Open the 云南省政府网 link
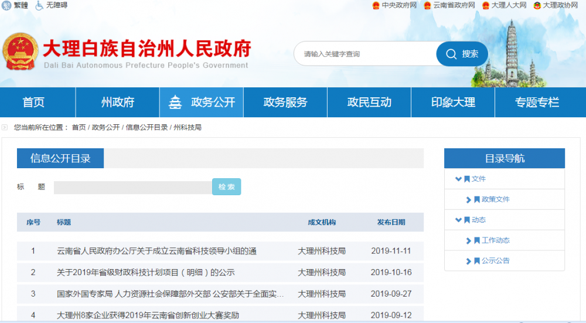This screenshot has height=323, width=586. point(454,5)
